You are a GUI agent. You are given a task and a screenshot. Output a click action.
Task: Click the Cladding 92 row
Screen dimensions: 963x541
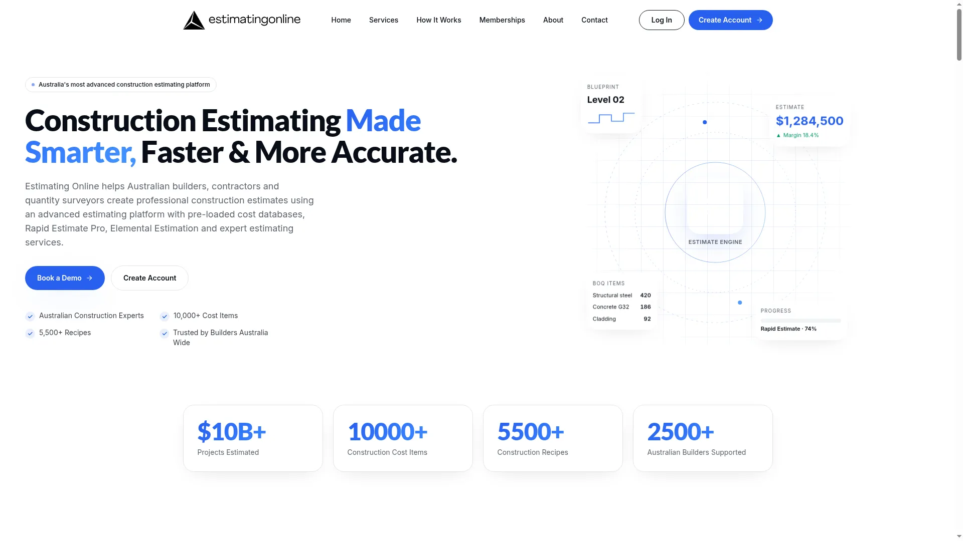click(621, 319)
